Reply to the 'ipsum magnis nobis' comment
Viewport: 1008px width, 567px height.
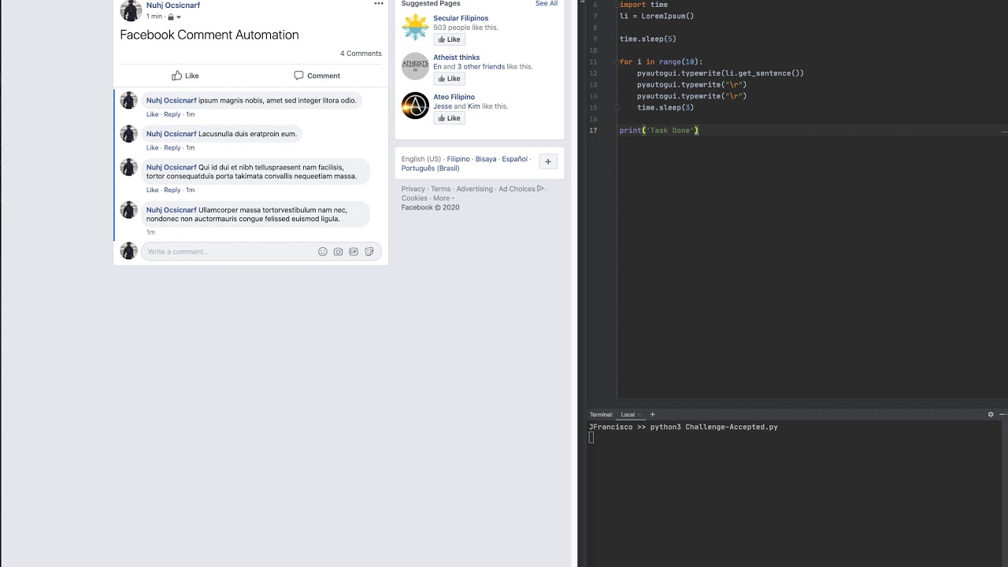[172, 114]
